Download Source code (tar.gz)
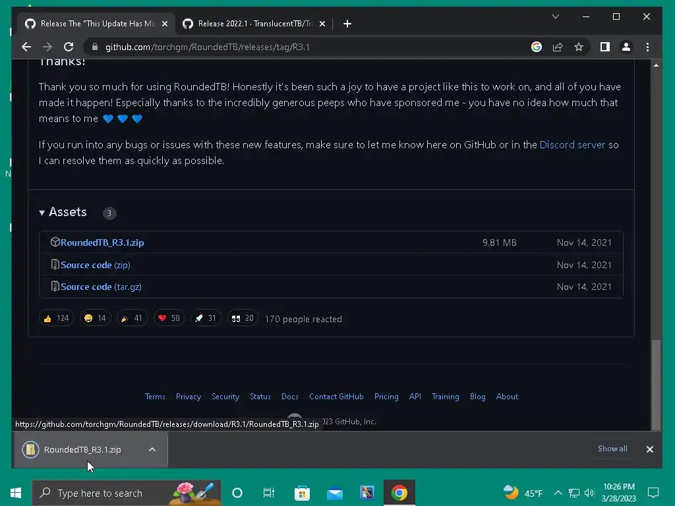Screen dimensions: 675x506 pyautogui.click(x=101, y=287)
